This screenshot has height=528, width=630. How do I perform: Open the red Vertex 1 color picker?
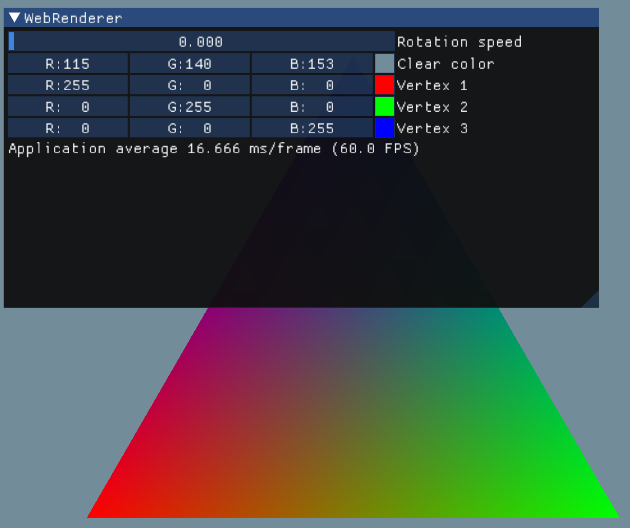pyautogui.click(x=383, y=85)
